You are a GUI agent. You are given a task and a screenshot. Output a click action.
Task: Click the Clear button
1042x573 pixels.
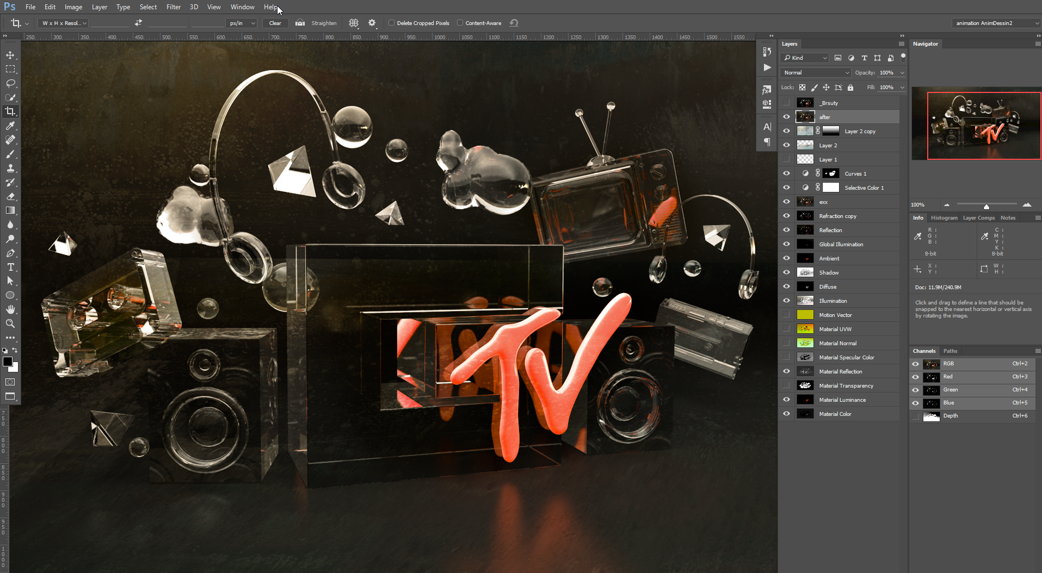coord(275,23)
